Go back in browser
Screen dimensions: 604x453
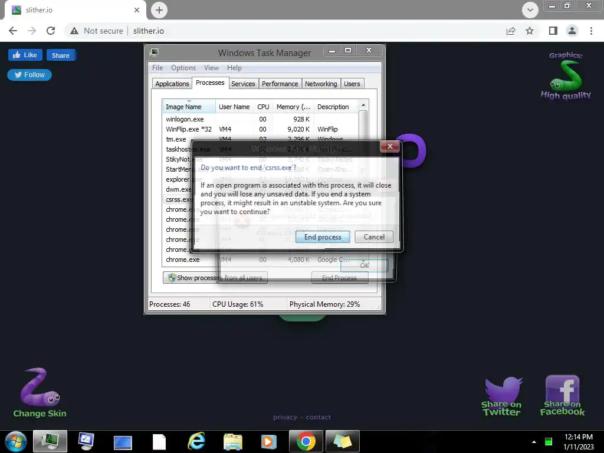pyautogui.click(x=13, y=31)
